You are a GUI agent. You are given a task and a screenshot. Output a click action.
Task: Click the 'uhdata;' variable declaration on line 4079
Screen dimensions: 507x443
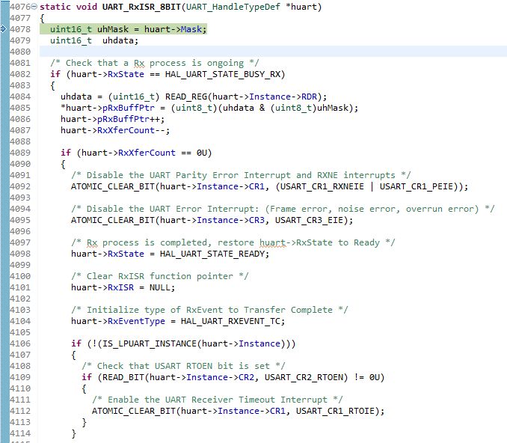(x=120, y=40)
